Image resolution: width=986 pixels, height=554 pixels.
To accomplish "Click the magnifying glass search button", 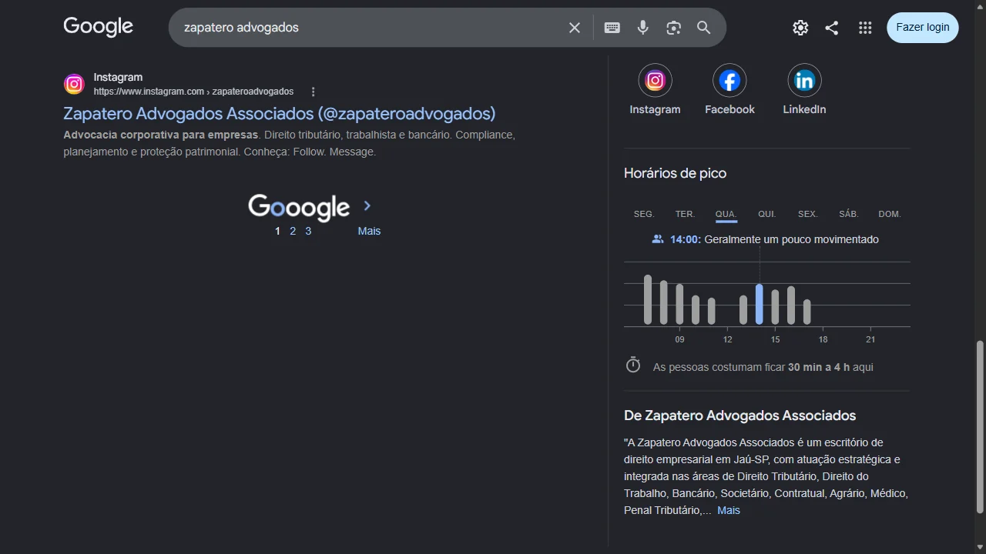I will pos(704,28).
